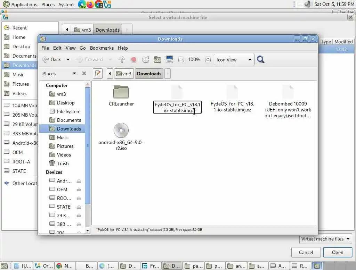Open the Edit menu

(x=57, y=48)
